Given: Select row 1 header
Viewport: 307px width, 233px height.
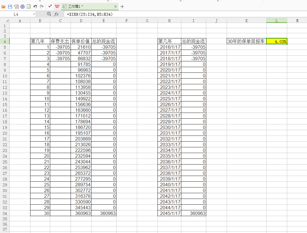Looking at the screenshot, I should click(x=5, y=26).
